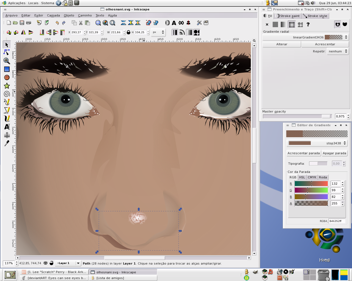Switch to the CMYK color tab

point(312,177)
